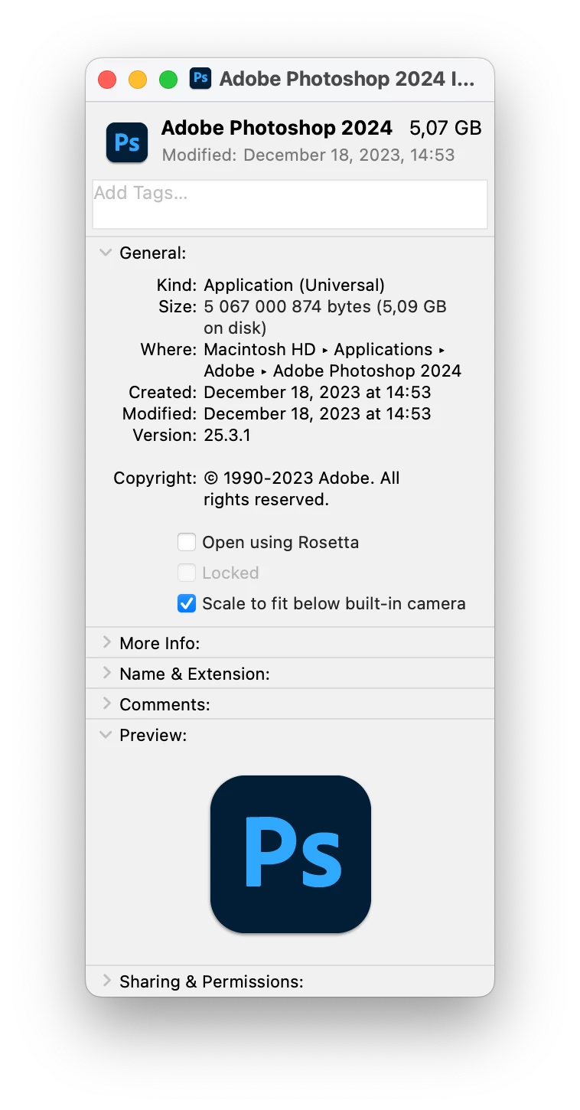Click the Adobe Photoshop 2024 header name
This screenshot has height=1110, width=580.
277,128
